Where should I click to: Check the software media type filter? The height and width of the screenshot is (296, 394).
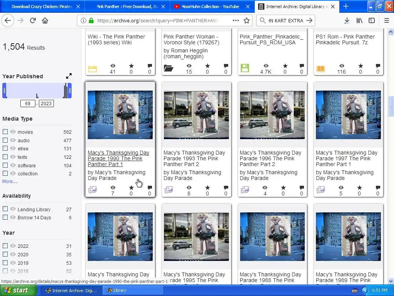point(5,165)
